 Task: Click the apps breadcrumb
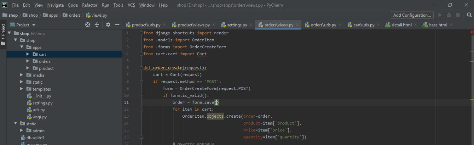click(50, 15)
